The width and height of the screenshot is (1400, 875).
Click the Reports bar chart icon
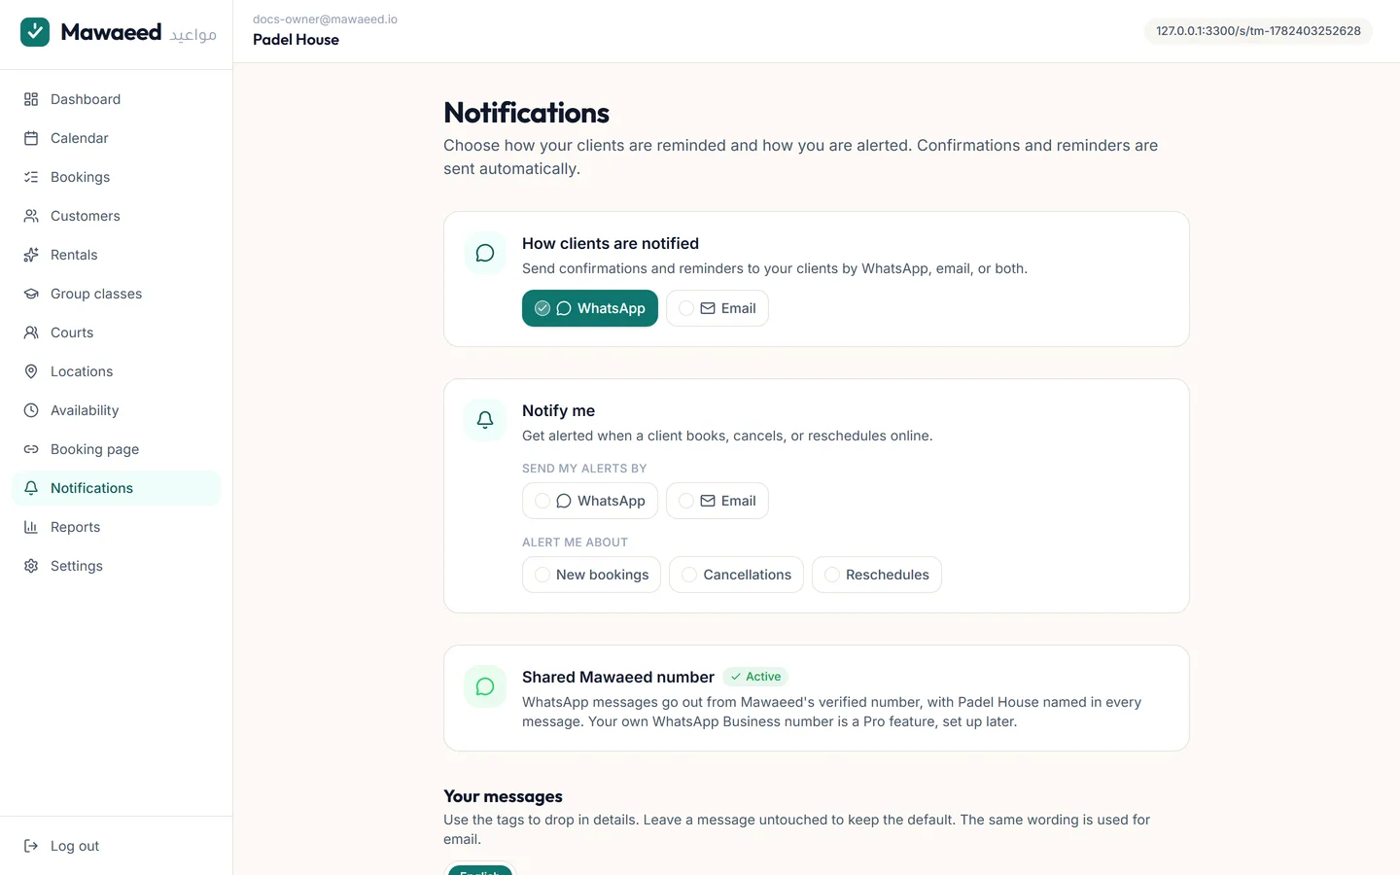[x=31, y=527]
